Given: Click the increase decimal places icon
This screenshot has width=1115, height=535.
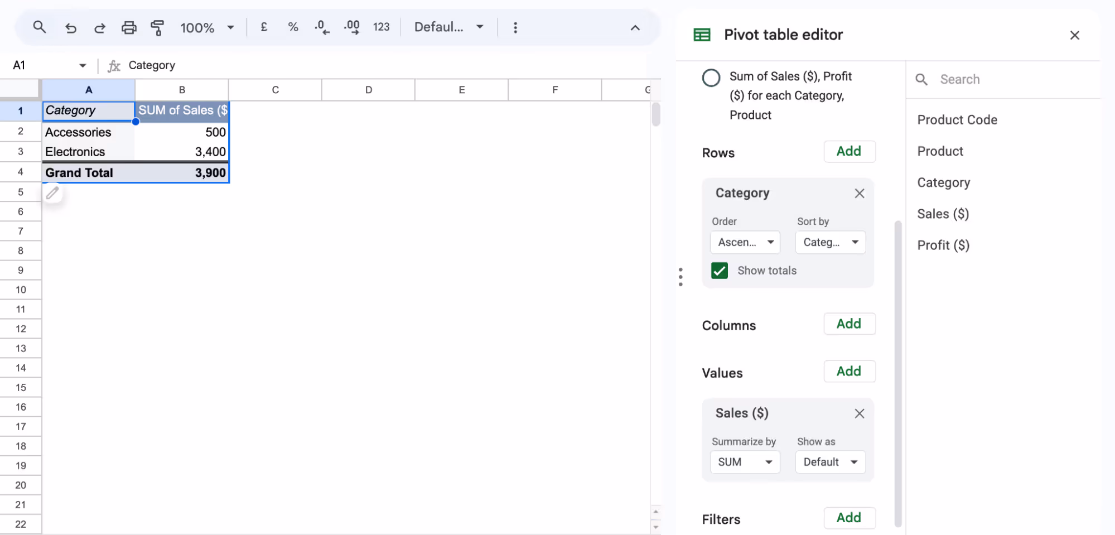Looking at the screenshot, I should (351, 27).
